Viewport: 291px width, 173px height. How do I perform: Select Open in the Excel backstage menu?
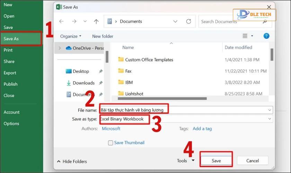(x=9, y=16)
